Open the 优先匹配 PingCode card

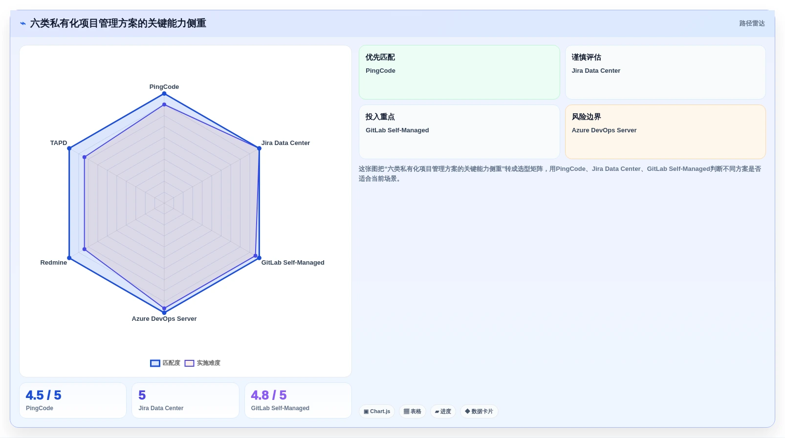coord(459,72)
